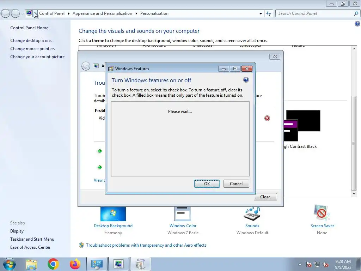Open help in Windows Features dialog
The width and height of the screenshot is (361, 271).
click(246, 80)
